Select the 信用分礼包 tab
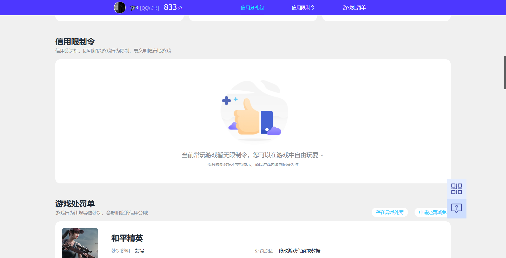 coord(252,8)
